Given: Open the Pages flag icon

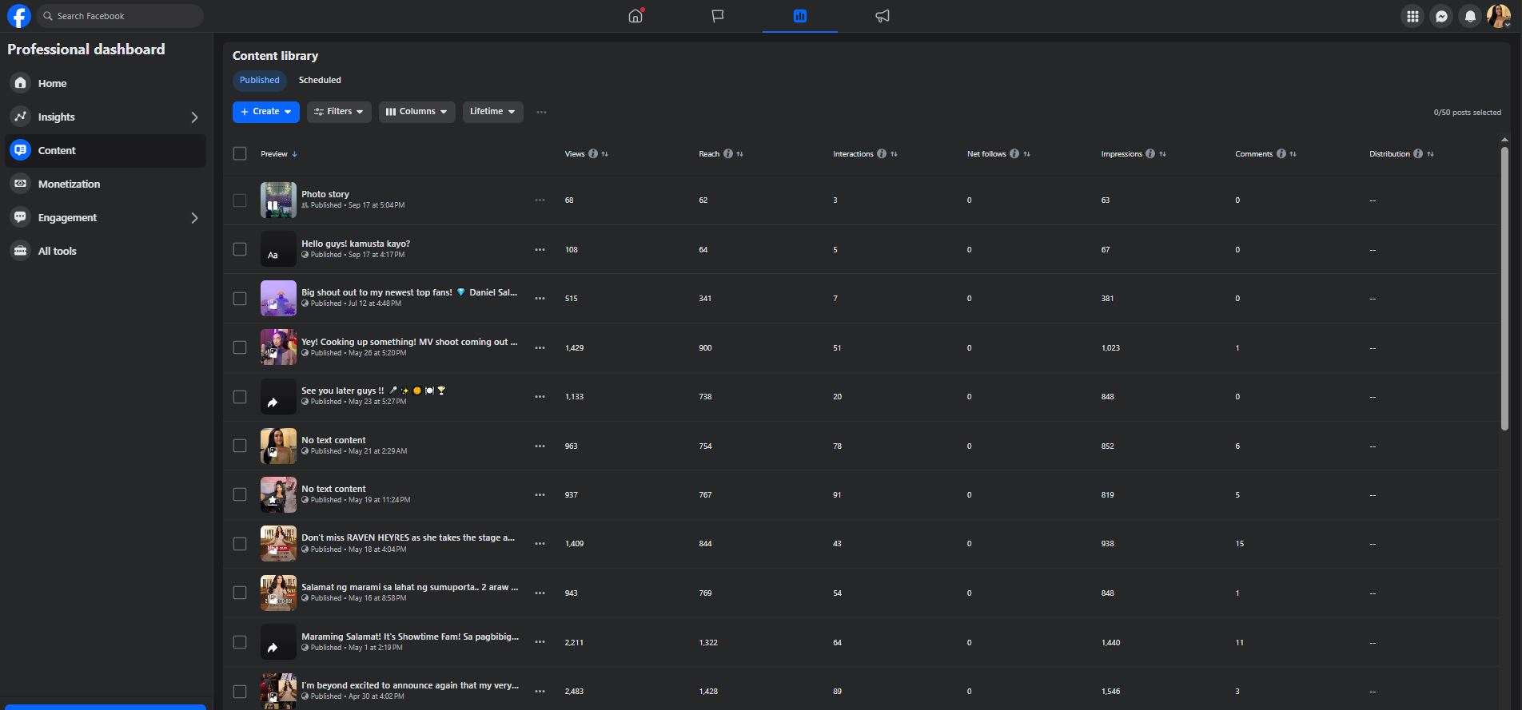Looking at the screenshot, I should [x=718, y=16].
